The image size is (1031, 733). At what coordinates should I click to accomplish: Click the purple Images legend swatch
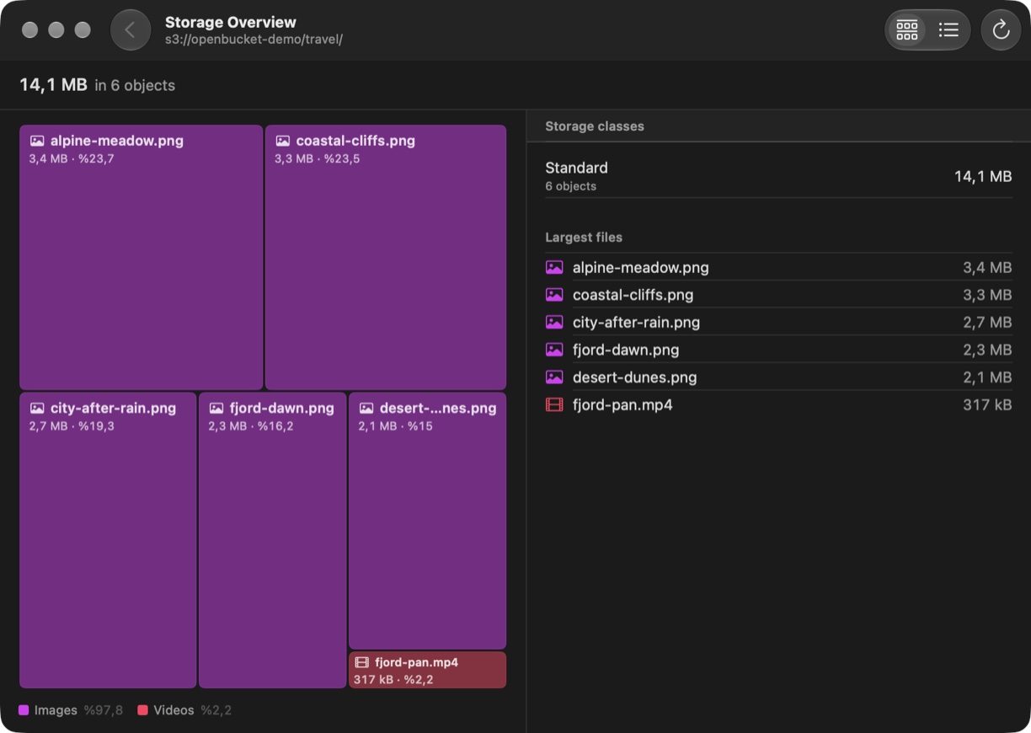tap(24, 710)
